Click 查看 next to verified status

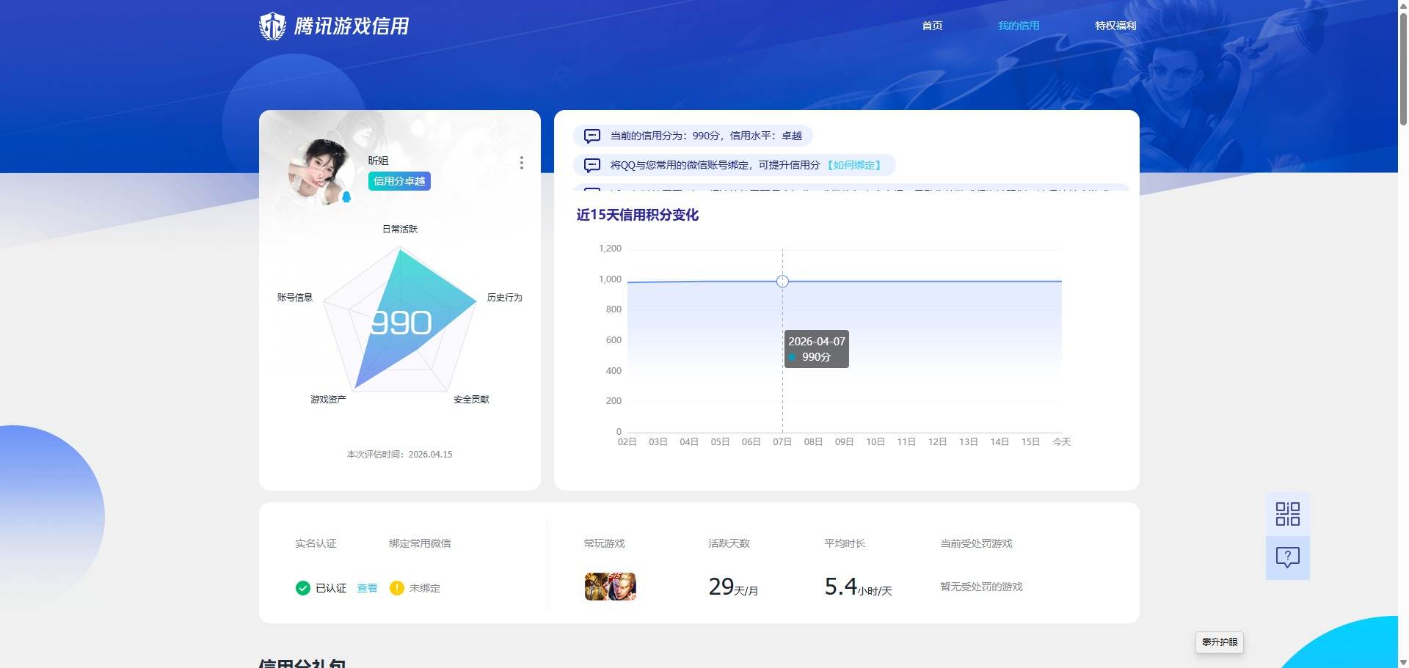pos(367,588)
